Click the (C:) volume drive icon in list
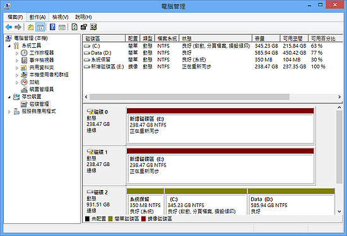 point(87,46)
